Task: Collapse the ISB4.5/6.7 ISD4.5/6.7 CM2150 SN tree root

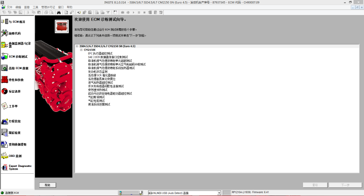Action: pos(77,46)
